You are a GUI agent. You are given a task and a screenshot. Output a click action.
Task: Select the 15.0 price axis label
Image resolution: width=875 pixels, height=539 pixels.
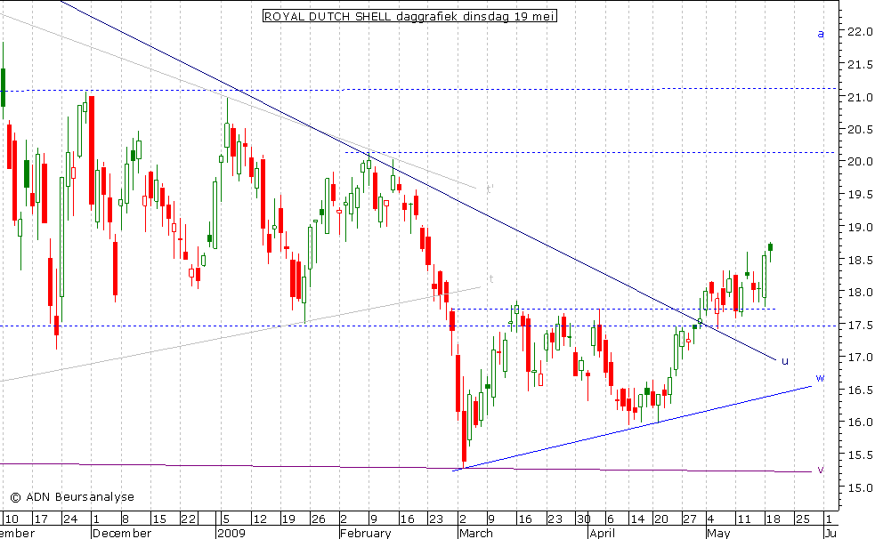coord(859,487)
